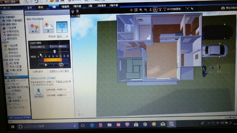Image resolution: width=237 pixels, height=133 pixels.
Task: Open 外観・内観確認 in sidebar
Action: point(12,21)
